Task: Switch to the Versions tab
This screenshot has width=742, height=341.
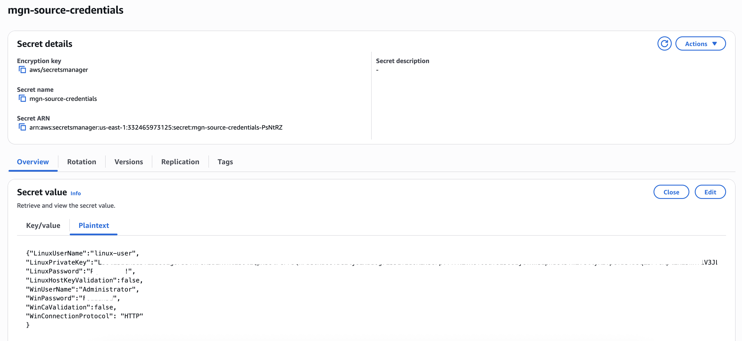Action: tap(129, 162)
